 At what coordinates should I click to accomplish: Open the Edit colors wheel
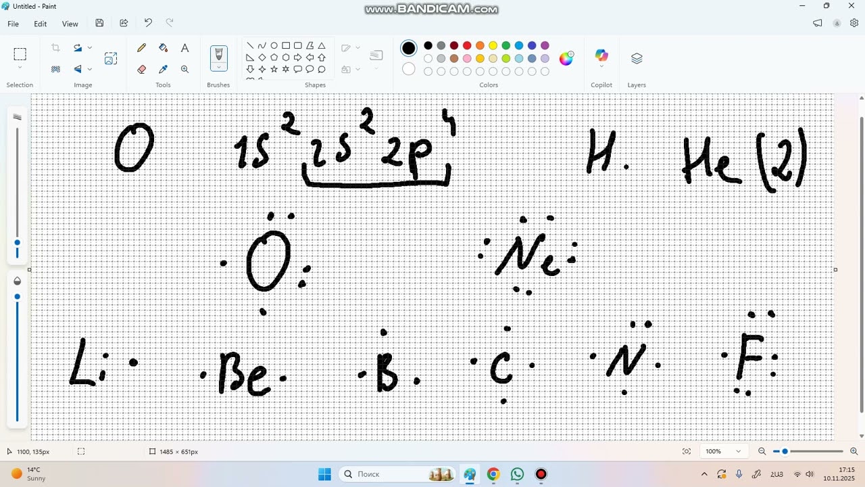coord(566,58)
